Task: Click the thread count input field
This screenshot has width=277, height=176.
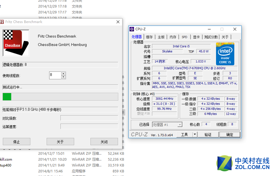Action: [55, 75]
